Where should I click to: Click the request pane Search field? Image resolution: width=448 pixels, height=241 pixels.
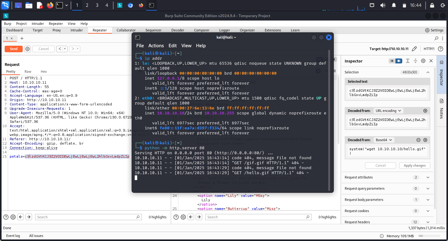(x=88, y=217)
